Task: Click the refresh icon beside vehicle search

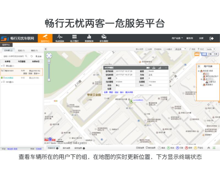Action: point(32,56)
